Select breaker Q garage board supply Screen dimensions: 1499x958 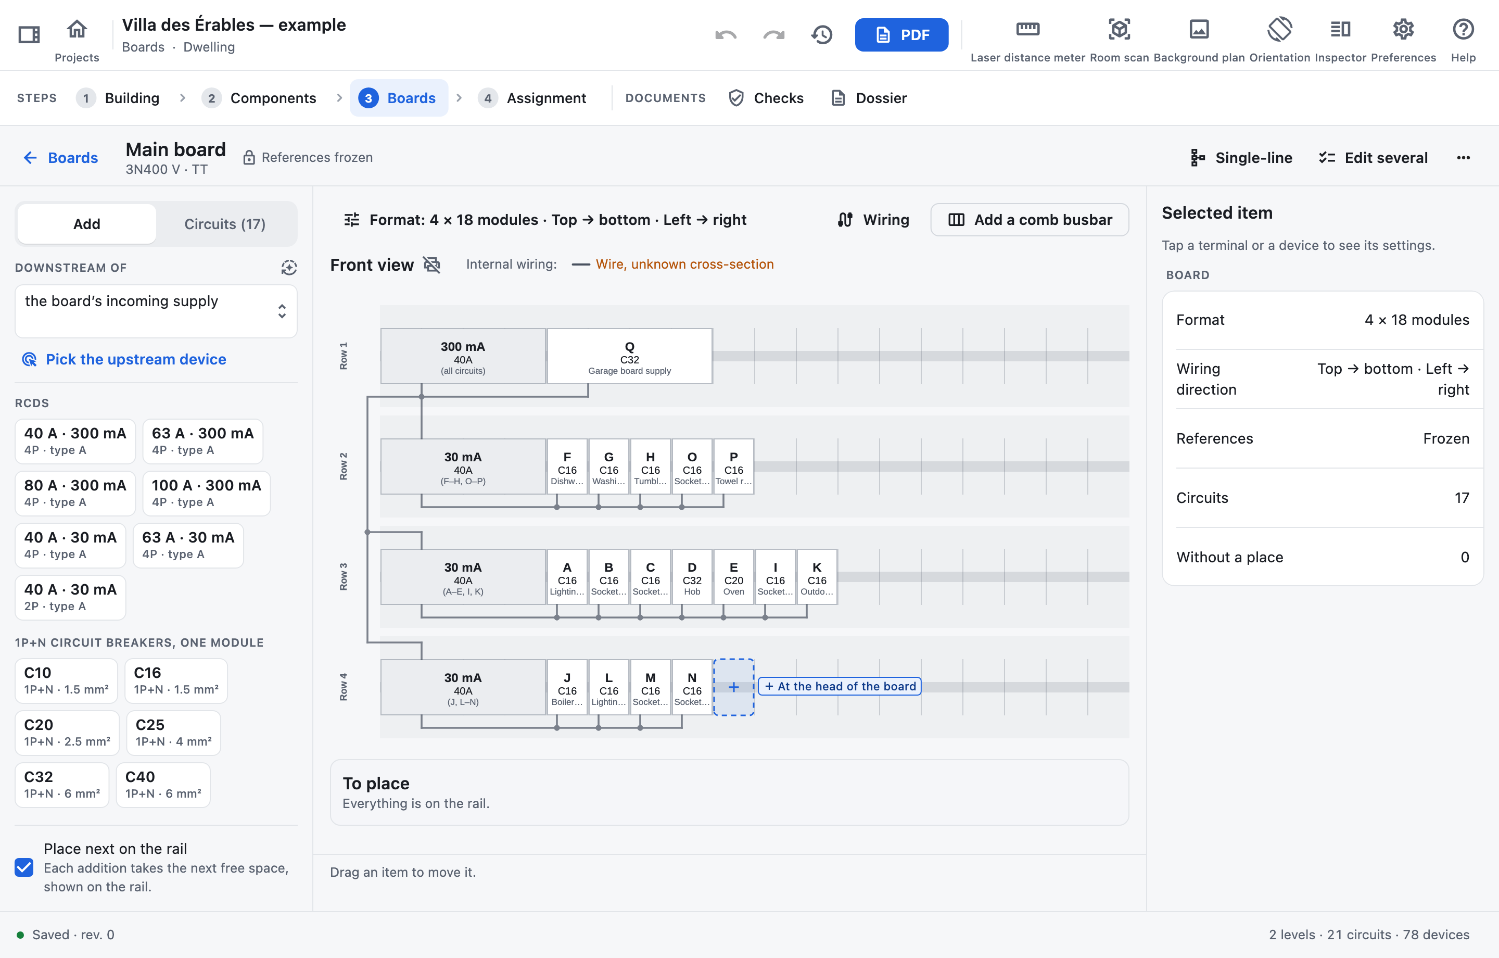(629, 356)
